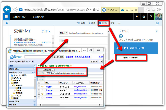
Task: Click the ユーザー検索 button
Action: (58, 57)
